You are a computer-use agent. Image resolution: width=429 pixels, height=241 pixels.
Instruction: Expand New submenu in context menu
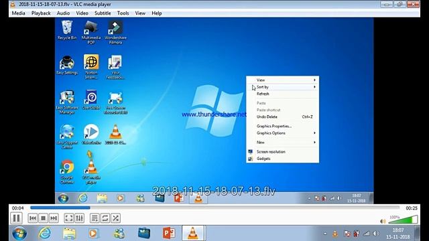pyautogui.click(x=283, y=143)
